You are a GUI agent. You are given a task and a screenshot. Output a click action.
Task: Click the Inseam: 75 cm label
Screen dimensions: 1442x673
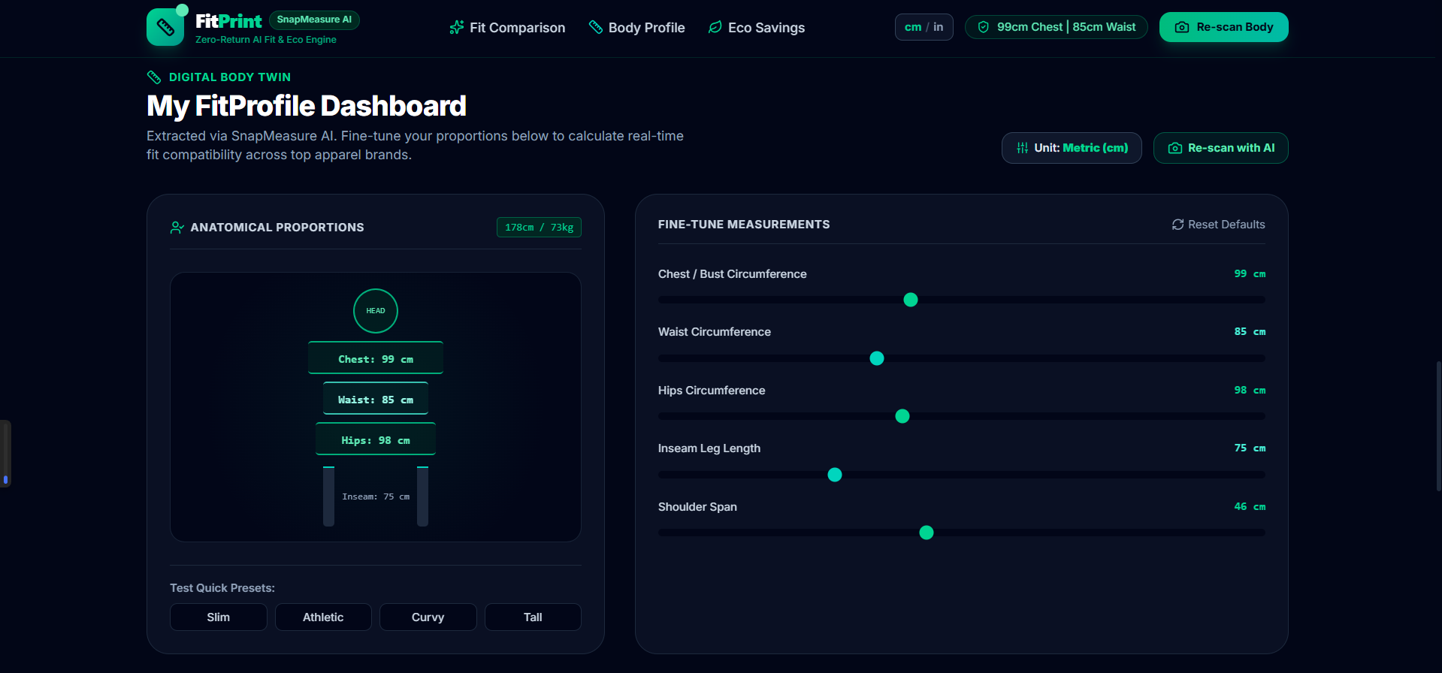pyautogui.click(x=376, y=496)
